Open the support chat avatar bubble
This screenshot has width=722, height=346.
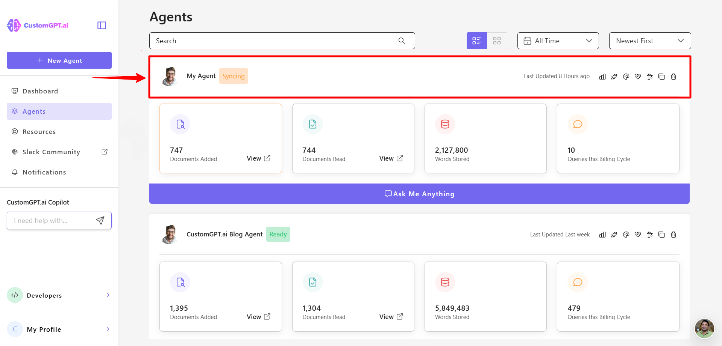pyautogui.click(x=704, y=329)
